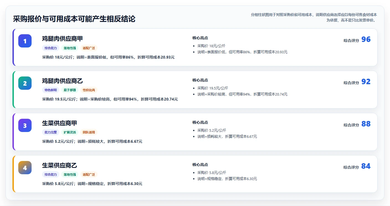Click 综合评分 label beside score 88
This screenshot has width=390, height=206.
tap(351, 125)
